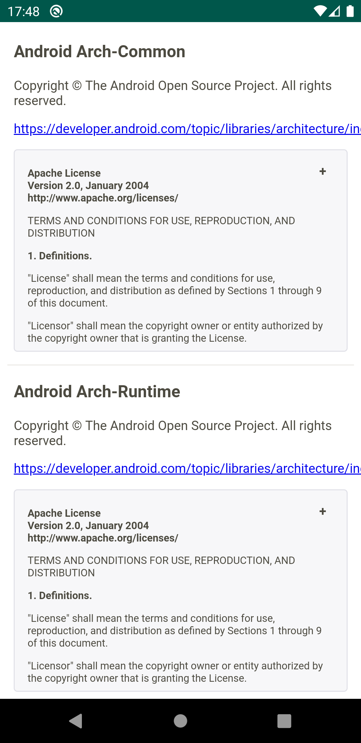Expand the Android Arch-Common Apache License
This screenshot has height=743, width=361.
[323, 172]
